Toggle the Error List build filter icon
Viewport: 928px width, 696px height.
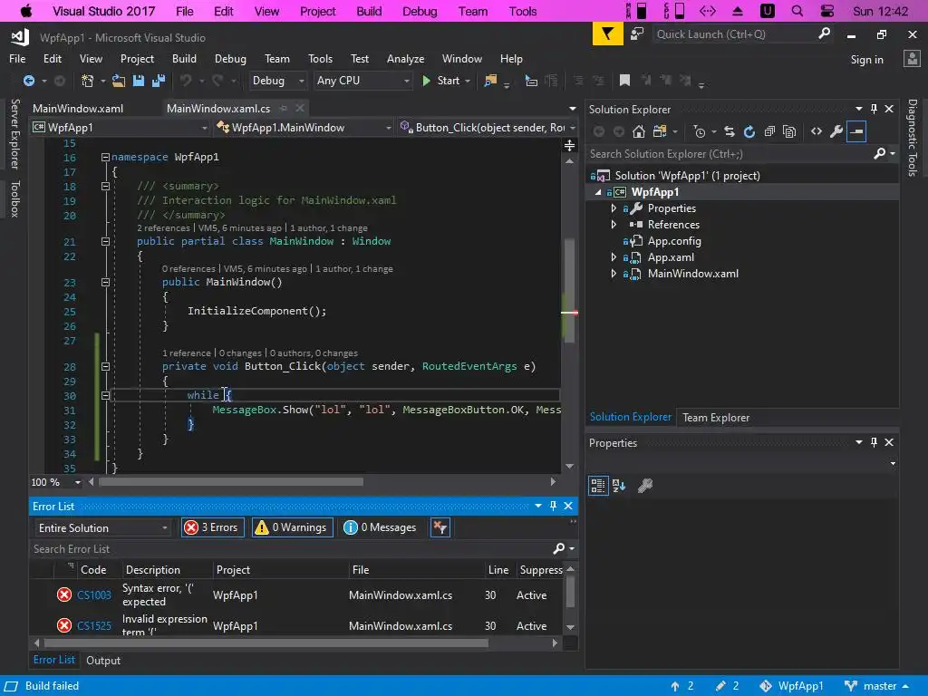pyautogui.click(x=440, y=527)
